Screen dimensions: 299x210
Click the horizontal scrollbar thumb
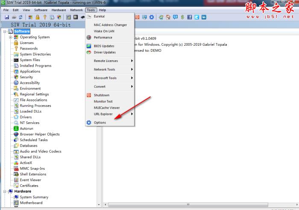coord(188,204)
